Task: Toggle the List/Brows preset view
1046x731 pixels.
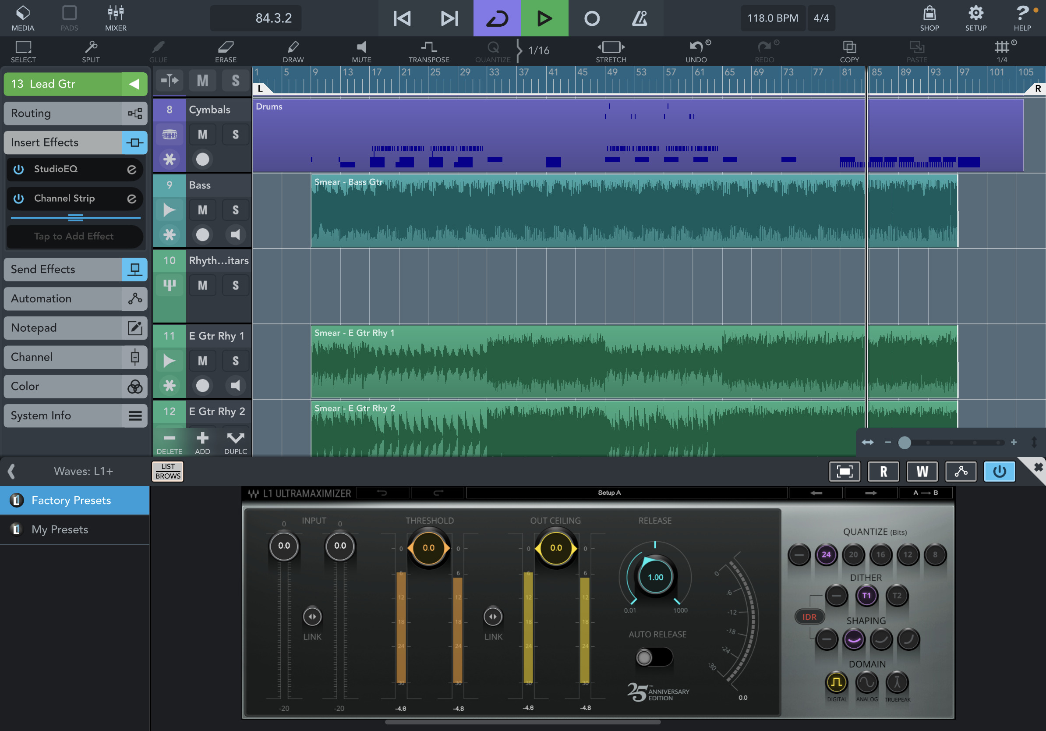Action: pos(168,471)
